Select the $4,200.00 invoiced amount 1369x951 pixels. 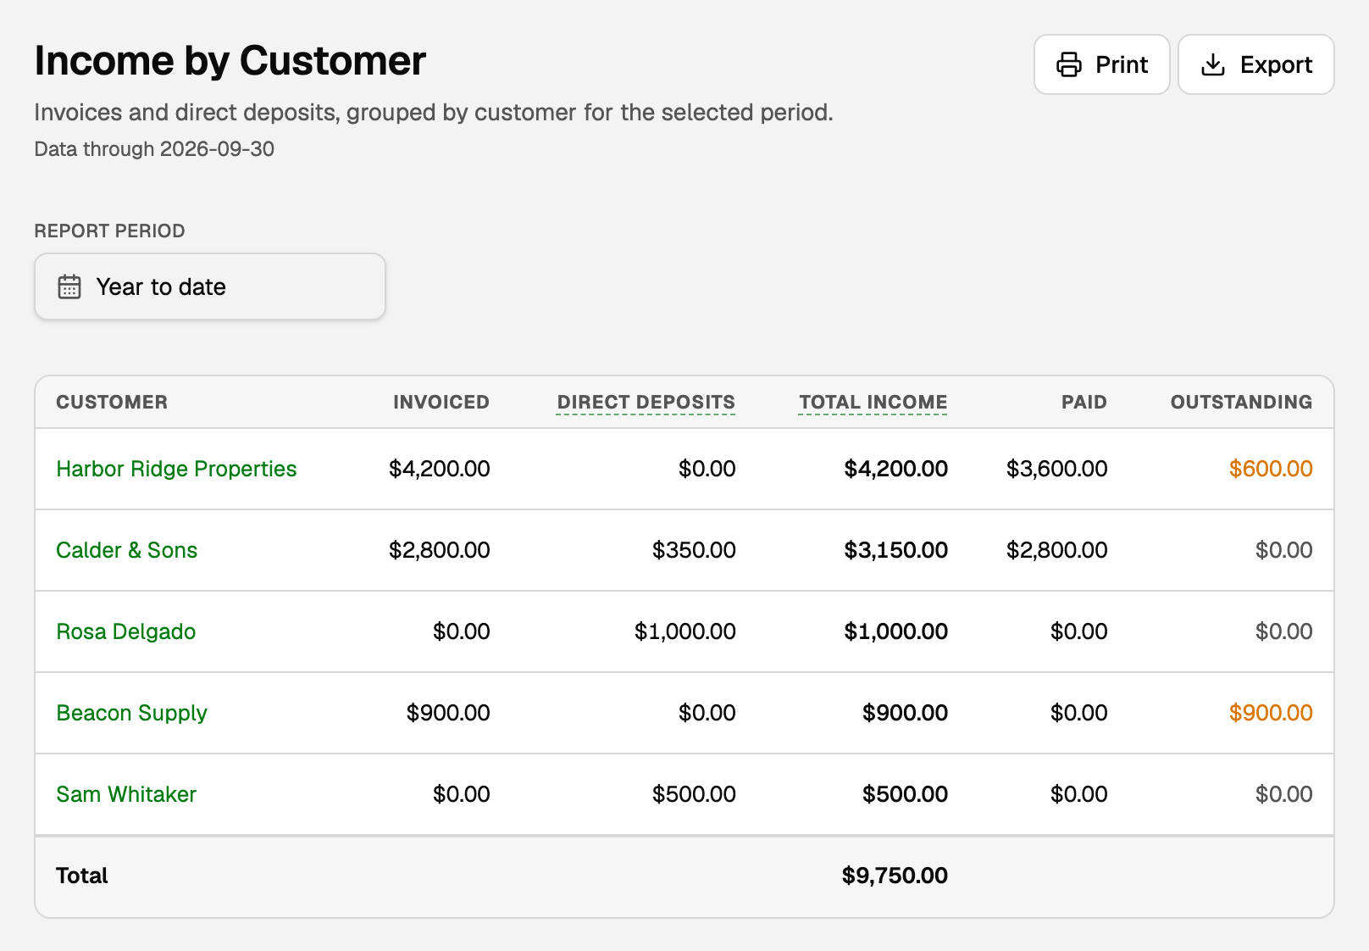pyautogui.click(x=439, y=469)
